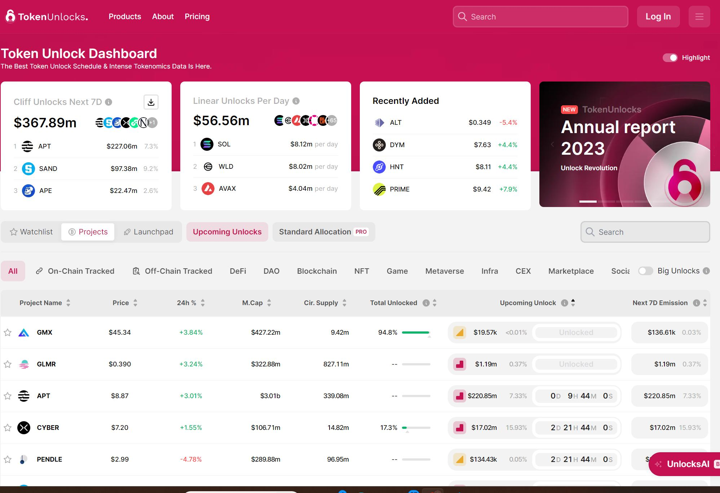Screen dimensions: 720x493
Task: Switch to the Watchlist tab
Action: tap(31, 232)
